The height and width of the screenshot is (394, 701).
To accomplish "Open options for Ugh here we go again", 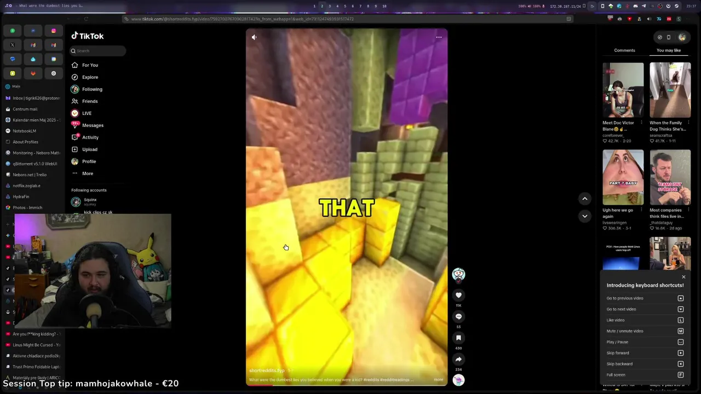I will 641,210.
